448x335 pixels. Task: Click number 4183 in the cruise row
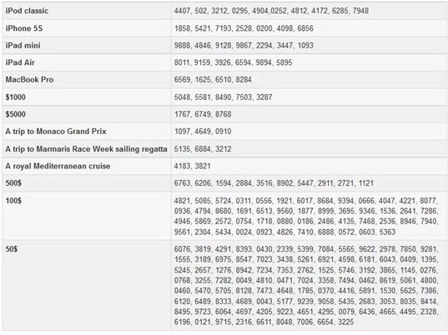tap(182, 166)
